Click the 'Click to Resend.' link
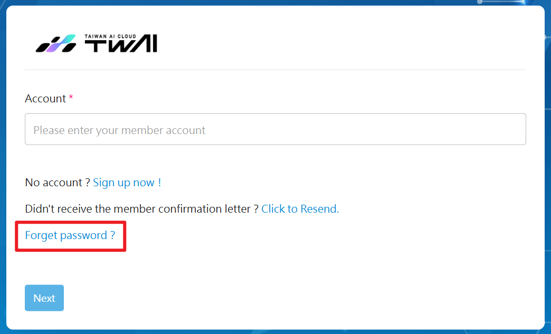Viewport: 551px width, 334px height. pos(300,209)
